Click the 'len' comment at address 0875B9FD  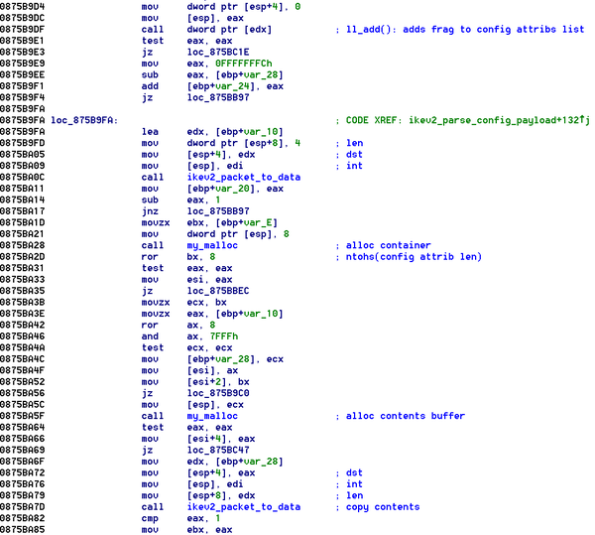pyautogui.click(x=354, y=144)
